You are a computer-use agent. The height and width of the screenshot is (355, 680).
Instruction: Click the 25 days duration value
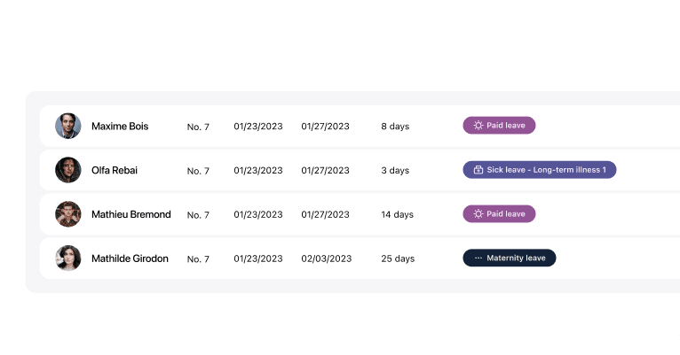pos(398,259)
